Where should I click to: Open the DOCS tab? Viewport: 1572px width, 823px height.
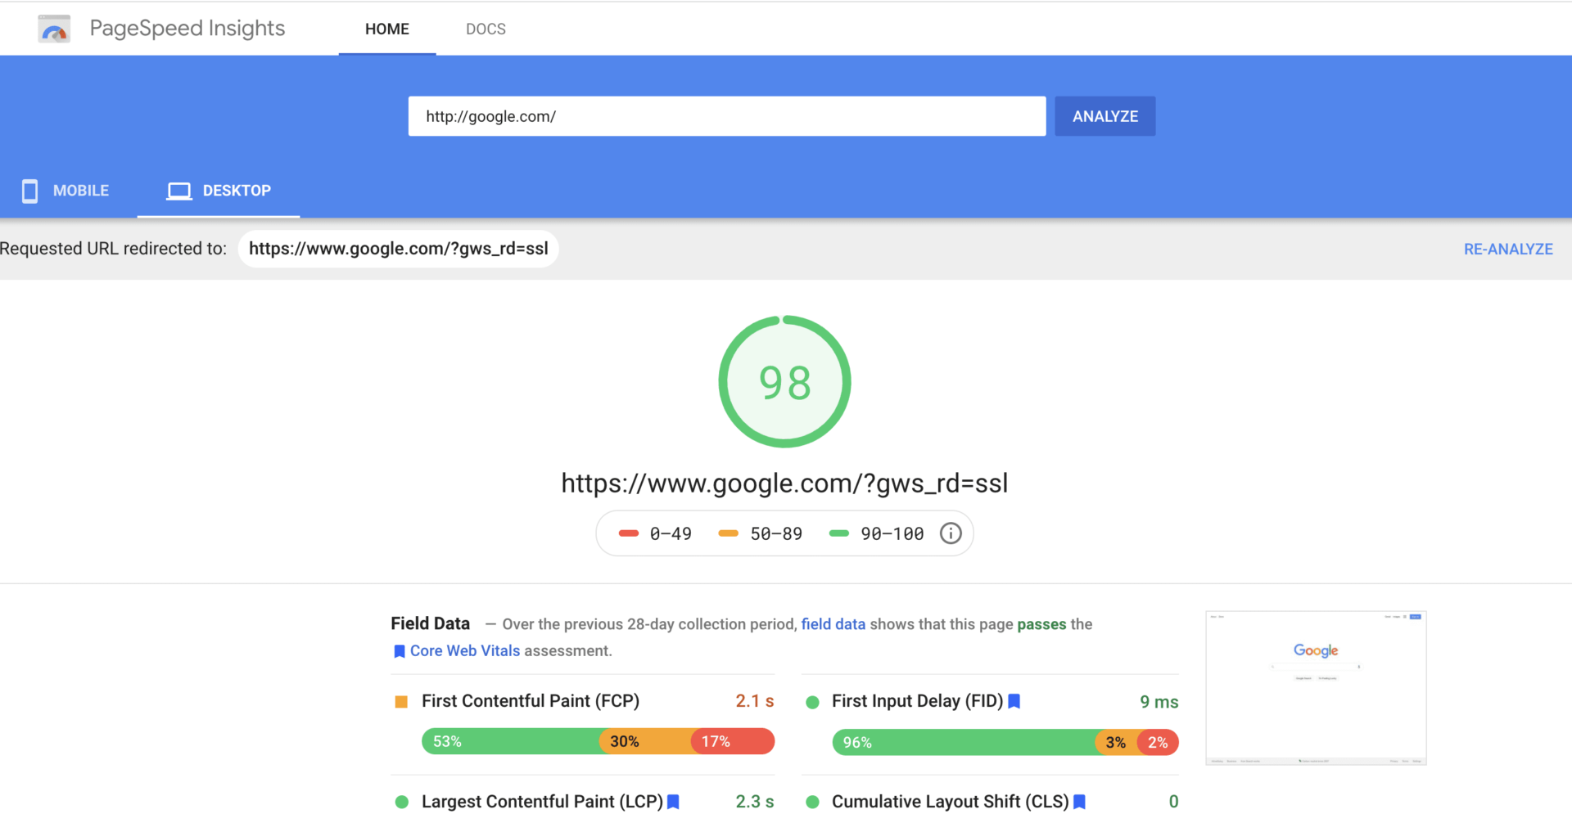[486, 29]
